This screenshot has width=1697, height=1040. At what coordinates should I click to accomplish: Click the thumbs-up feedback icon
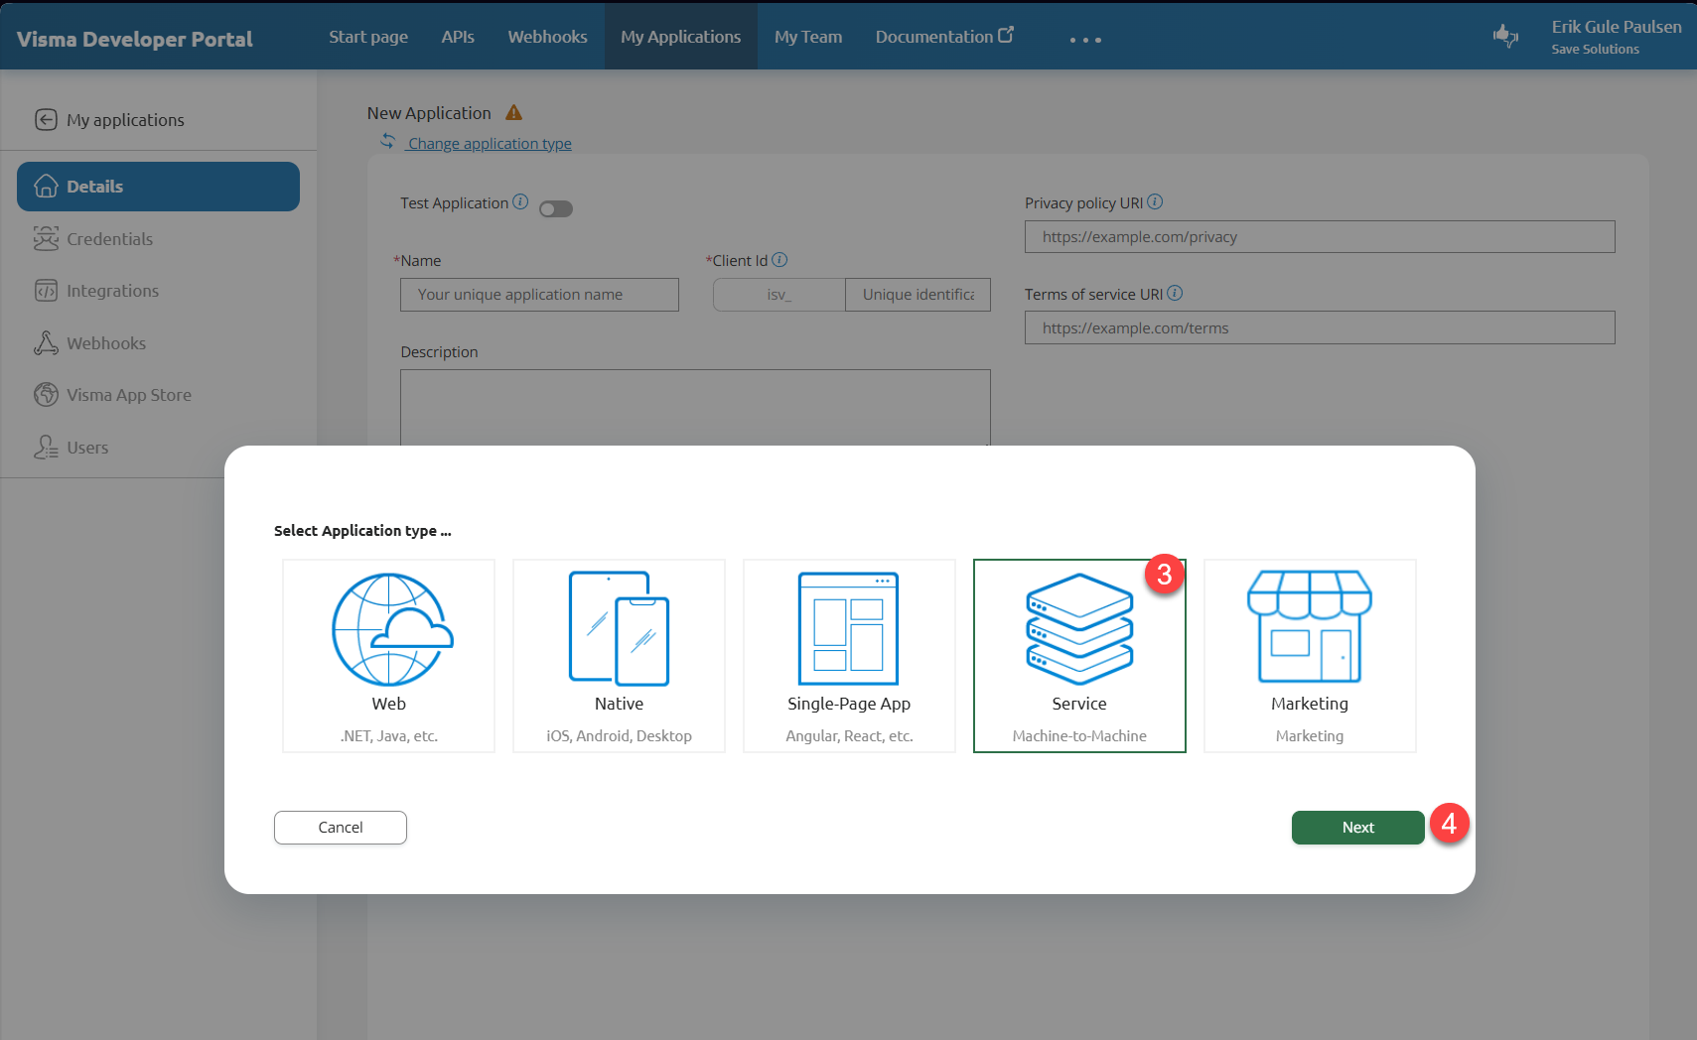1505,37
